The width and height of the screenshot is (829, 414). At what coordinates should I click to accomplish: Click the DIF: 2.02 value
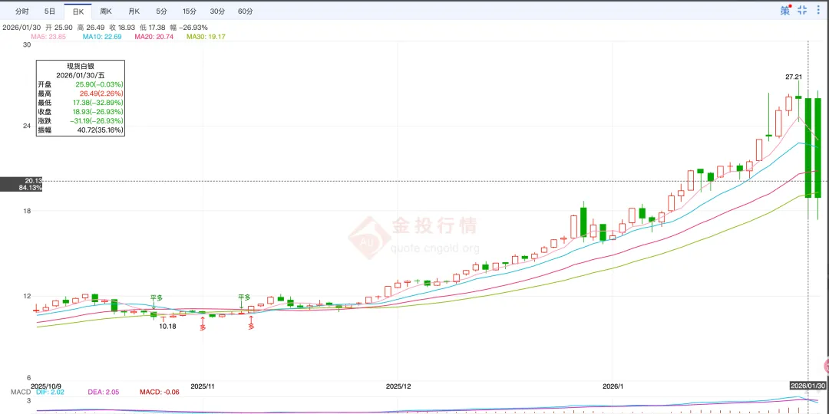[x=49, y=392]
